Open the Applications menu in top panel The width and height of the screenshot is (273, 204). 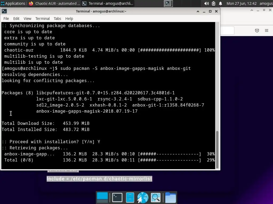[13, 3]
